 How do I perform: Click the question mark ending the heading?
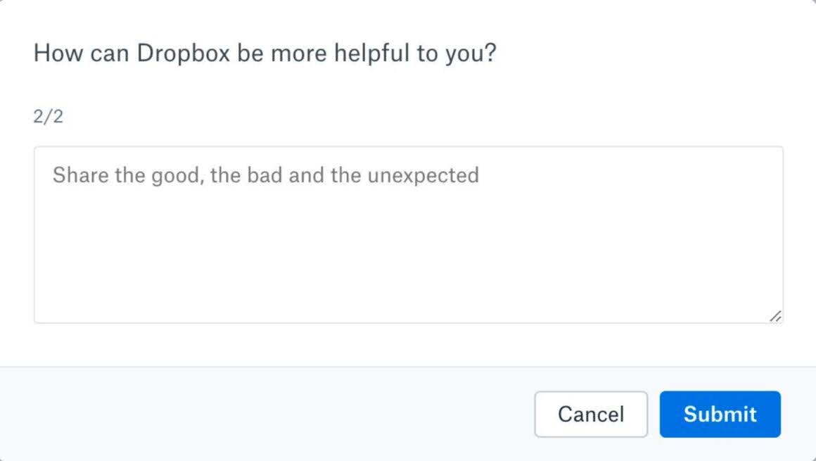tap(490, 53)
